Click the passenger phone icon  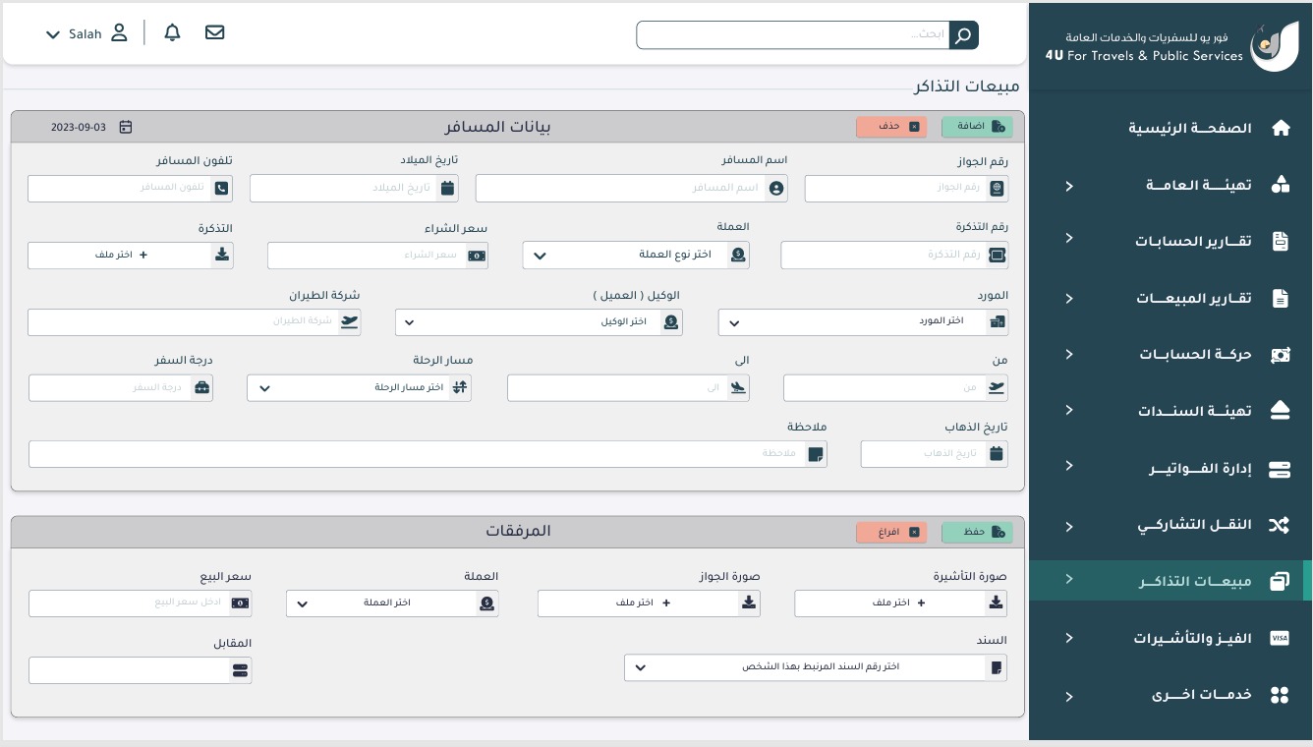pos(221,189)
